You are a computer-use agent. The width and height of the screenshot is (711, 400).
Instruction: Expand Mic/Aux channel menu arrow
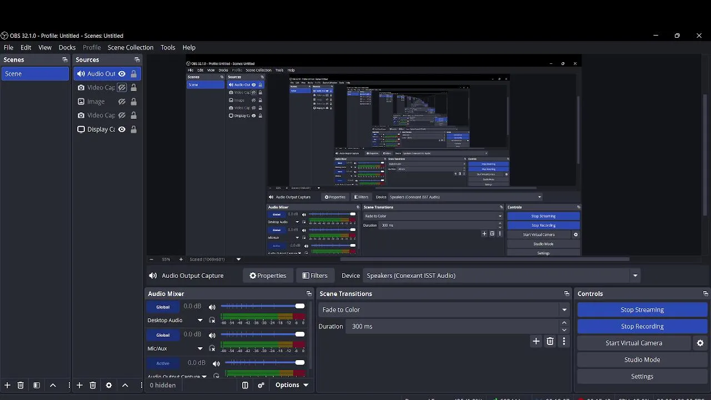[x=200, y=348]
